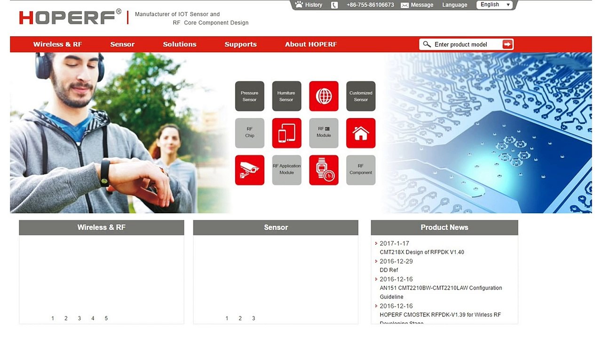This screenshot has height=339, width=602.
Task: Open AN151 CMT2210BW-CMT2210LAW Configuration Guideline news
Action: point(441,292)
